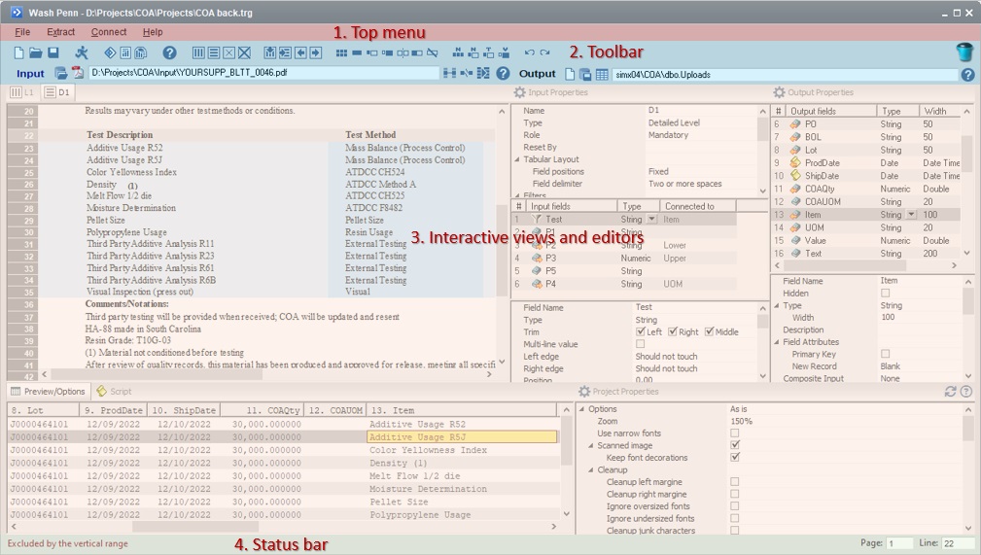The width and height of the screenshot is (981, 555).
Task: Open project using the folder icon
Action: click(36, 52)
